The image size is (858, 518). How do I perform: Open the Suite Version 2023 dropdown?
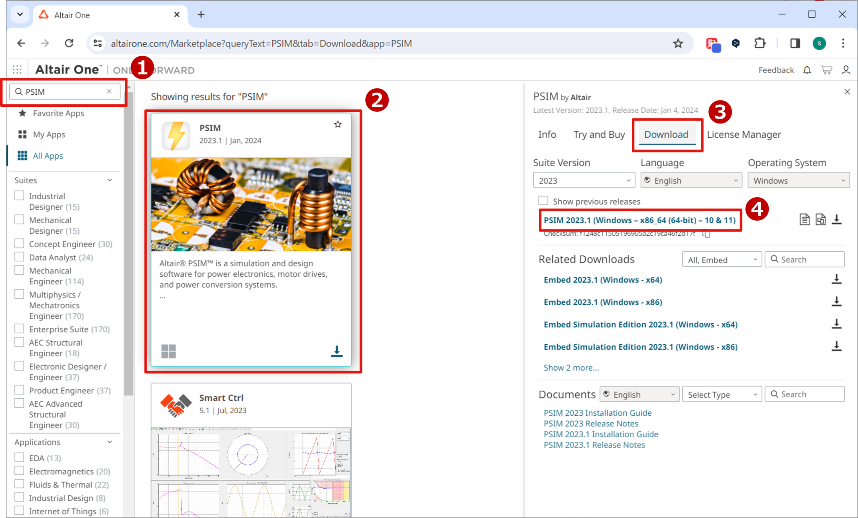click(x=584, y=180)
